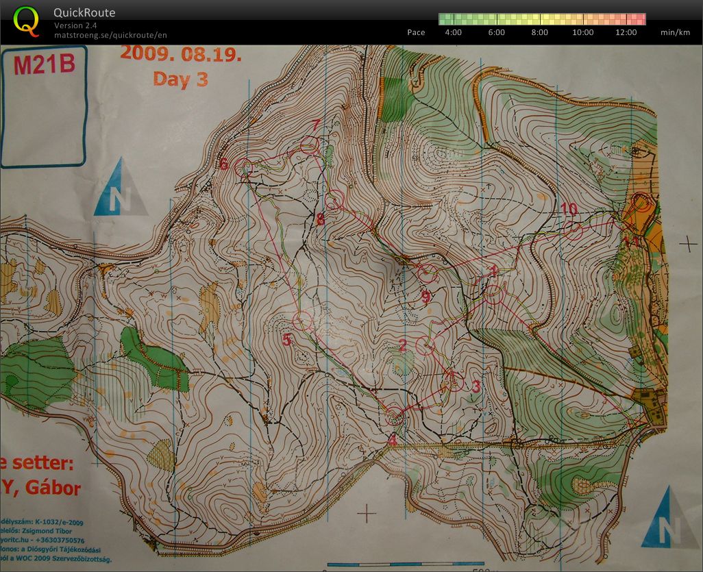Select the 8:00 pace label
This screenshot has width=703, height=572.
[540, 32]
